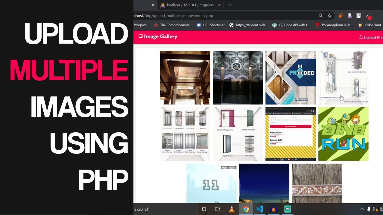Switch to the localhost / 127.0.0.1 tab
This screenshot has width=383, height=215.
190,5
